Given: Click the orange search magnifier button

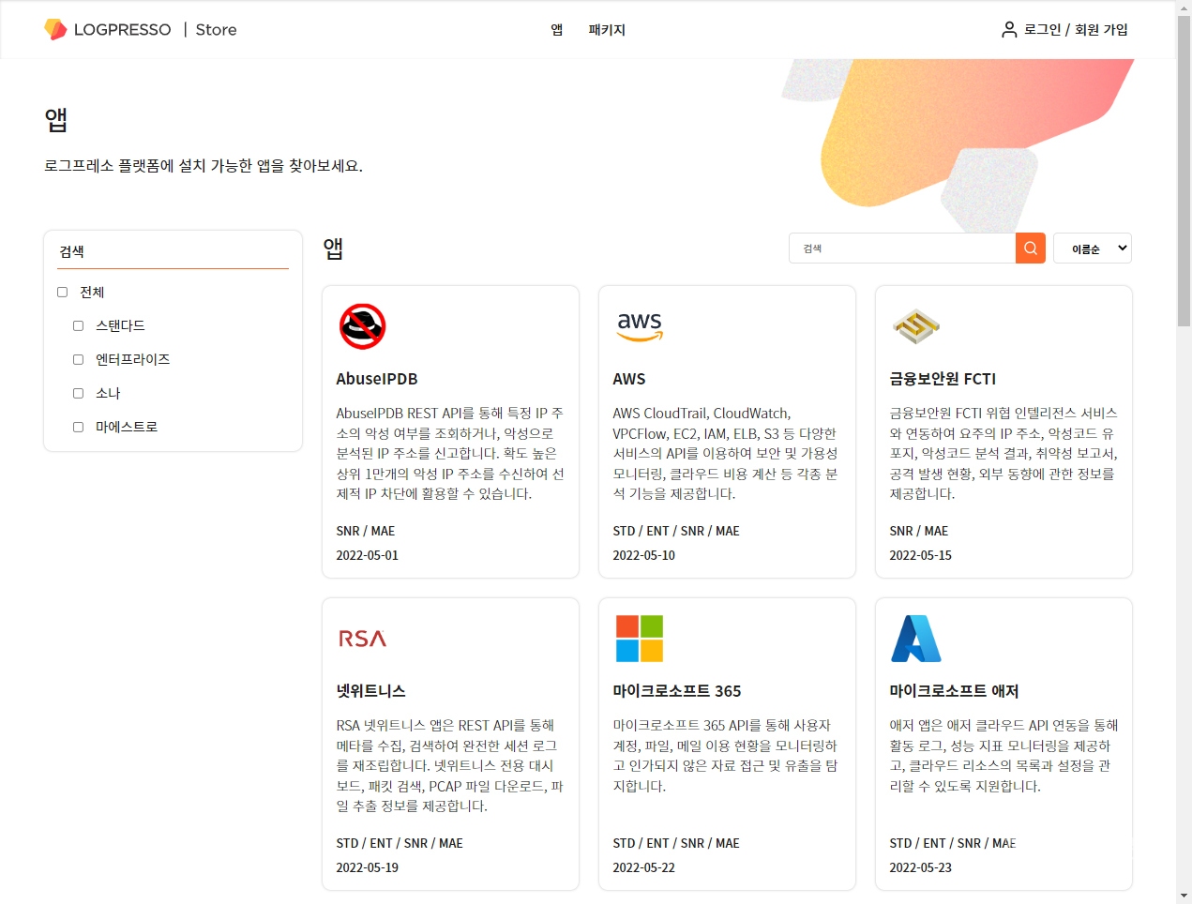Looking at the screenshot, I should coord(1029,248).
